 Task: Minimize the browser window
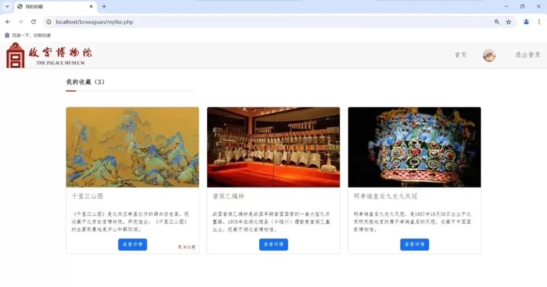point(506,6)
